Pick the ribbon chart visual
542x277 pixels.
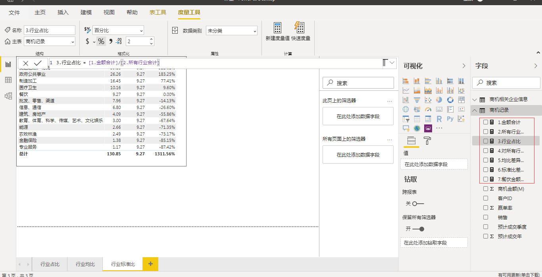[461, 90]
